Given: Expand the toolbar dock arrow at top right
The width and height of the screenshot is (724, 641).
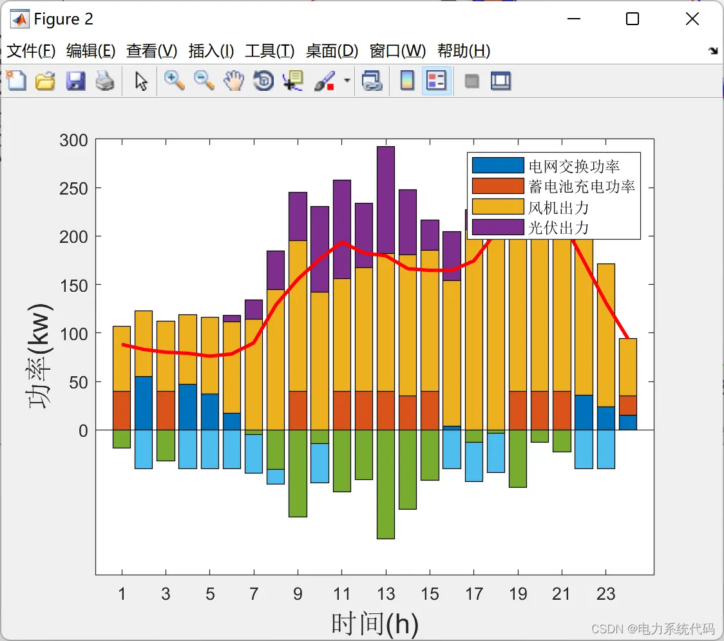Looking at the screenshot, I should click(x=714, y=51).
